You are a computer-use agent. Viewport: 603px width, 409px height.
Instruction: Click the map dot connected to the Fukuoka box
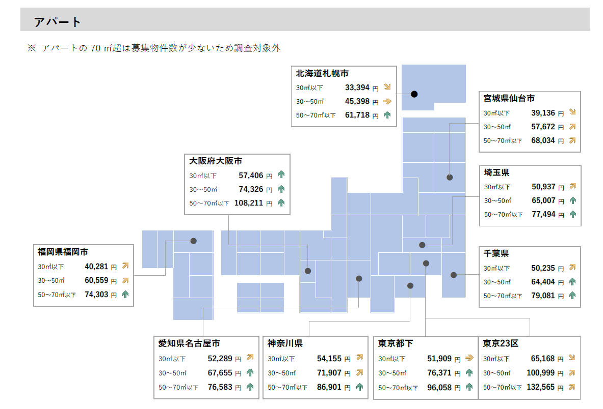click(x=194, y=241)
